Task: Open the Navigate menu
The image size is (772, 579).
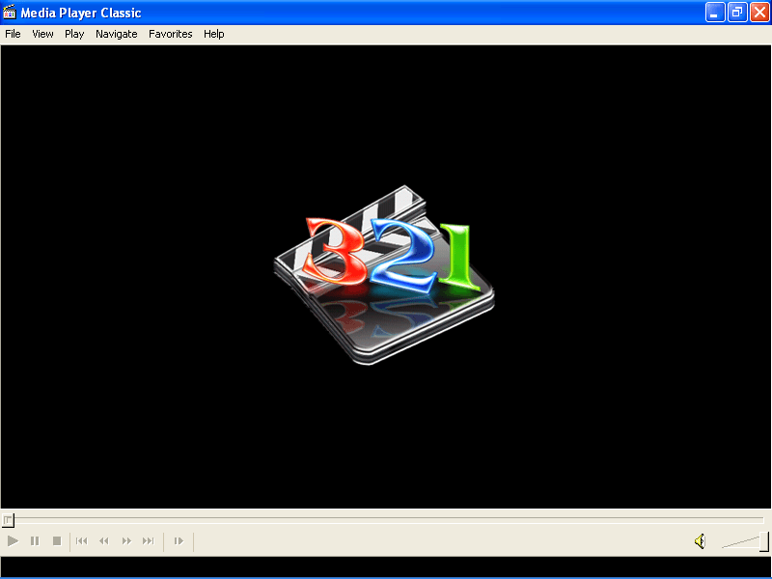Action: (x=117, y=34)
